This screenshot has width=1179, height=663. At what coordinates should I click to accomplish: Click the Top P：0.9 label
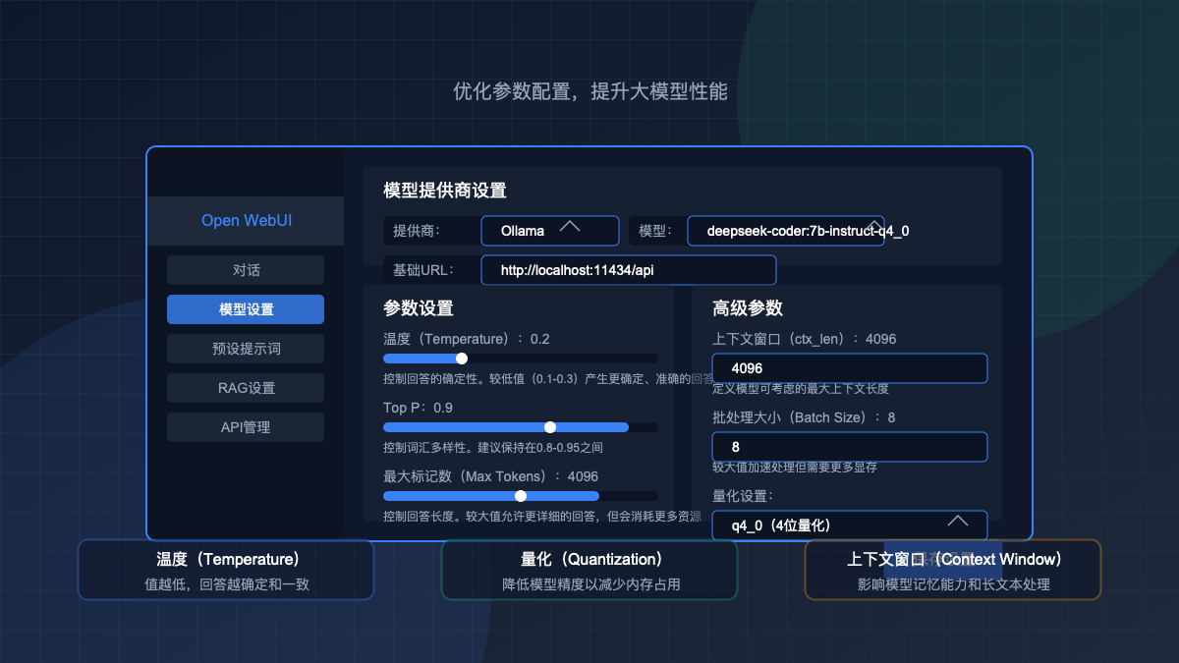click(418, 408)
